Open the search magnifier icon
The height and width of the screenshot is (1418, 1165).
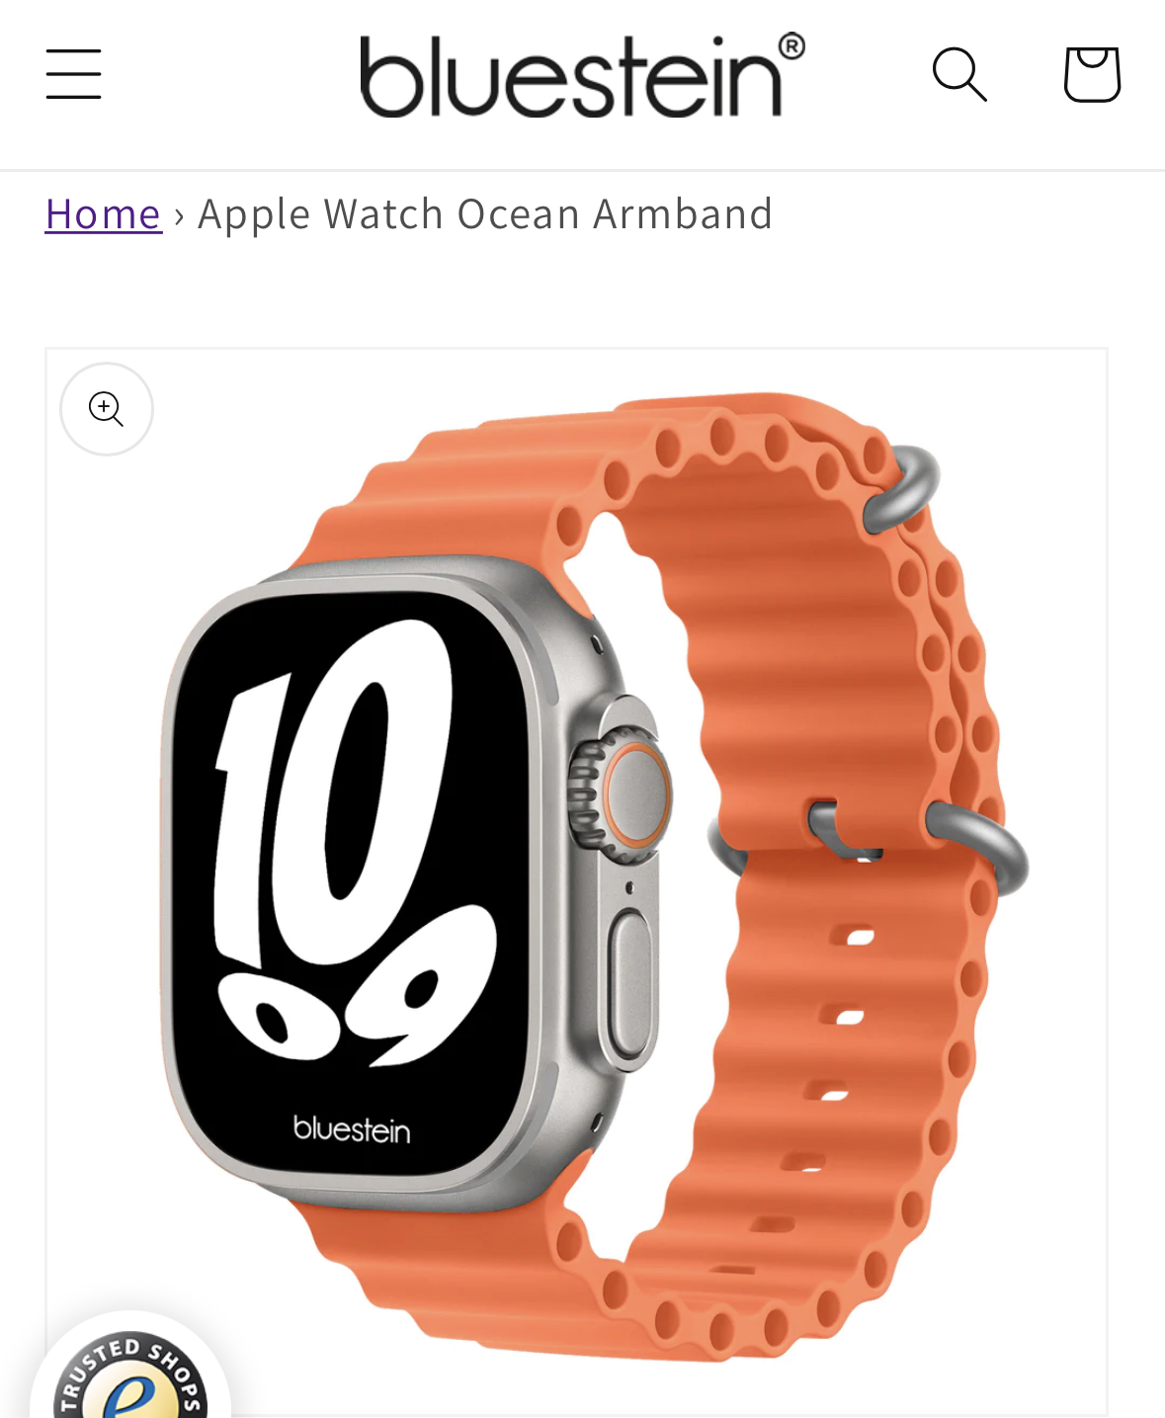pyautogui.click(x=959, y=74)
